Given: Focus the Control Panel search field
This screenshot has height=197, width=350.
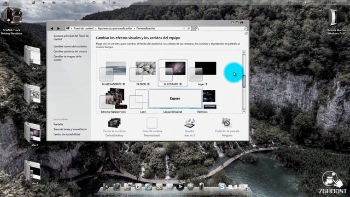Looking at the screenshot, I should pyautogui.click(x=221, y=28).
